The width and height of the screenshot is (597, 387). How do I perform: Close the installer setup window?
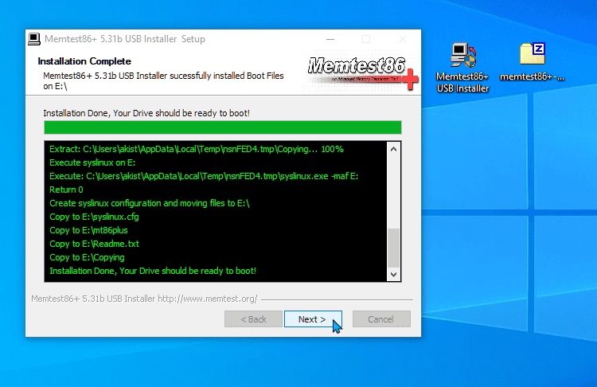[403, 39]
